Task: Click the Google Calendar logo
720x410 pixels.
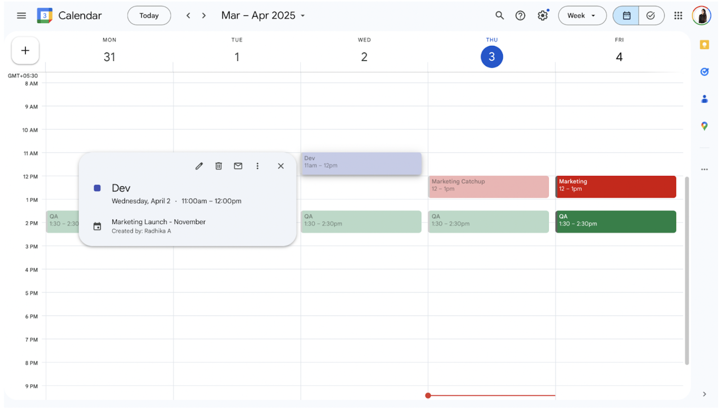Action: 45,16
